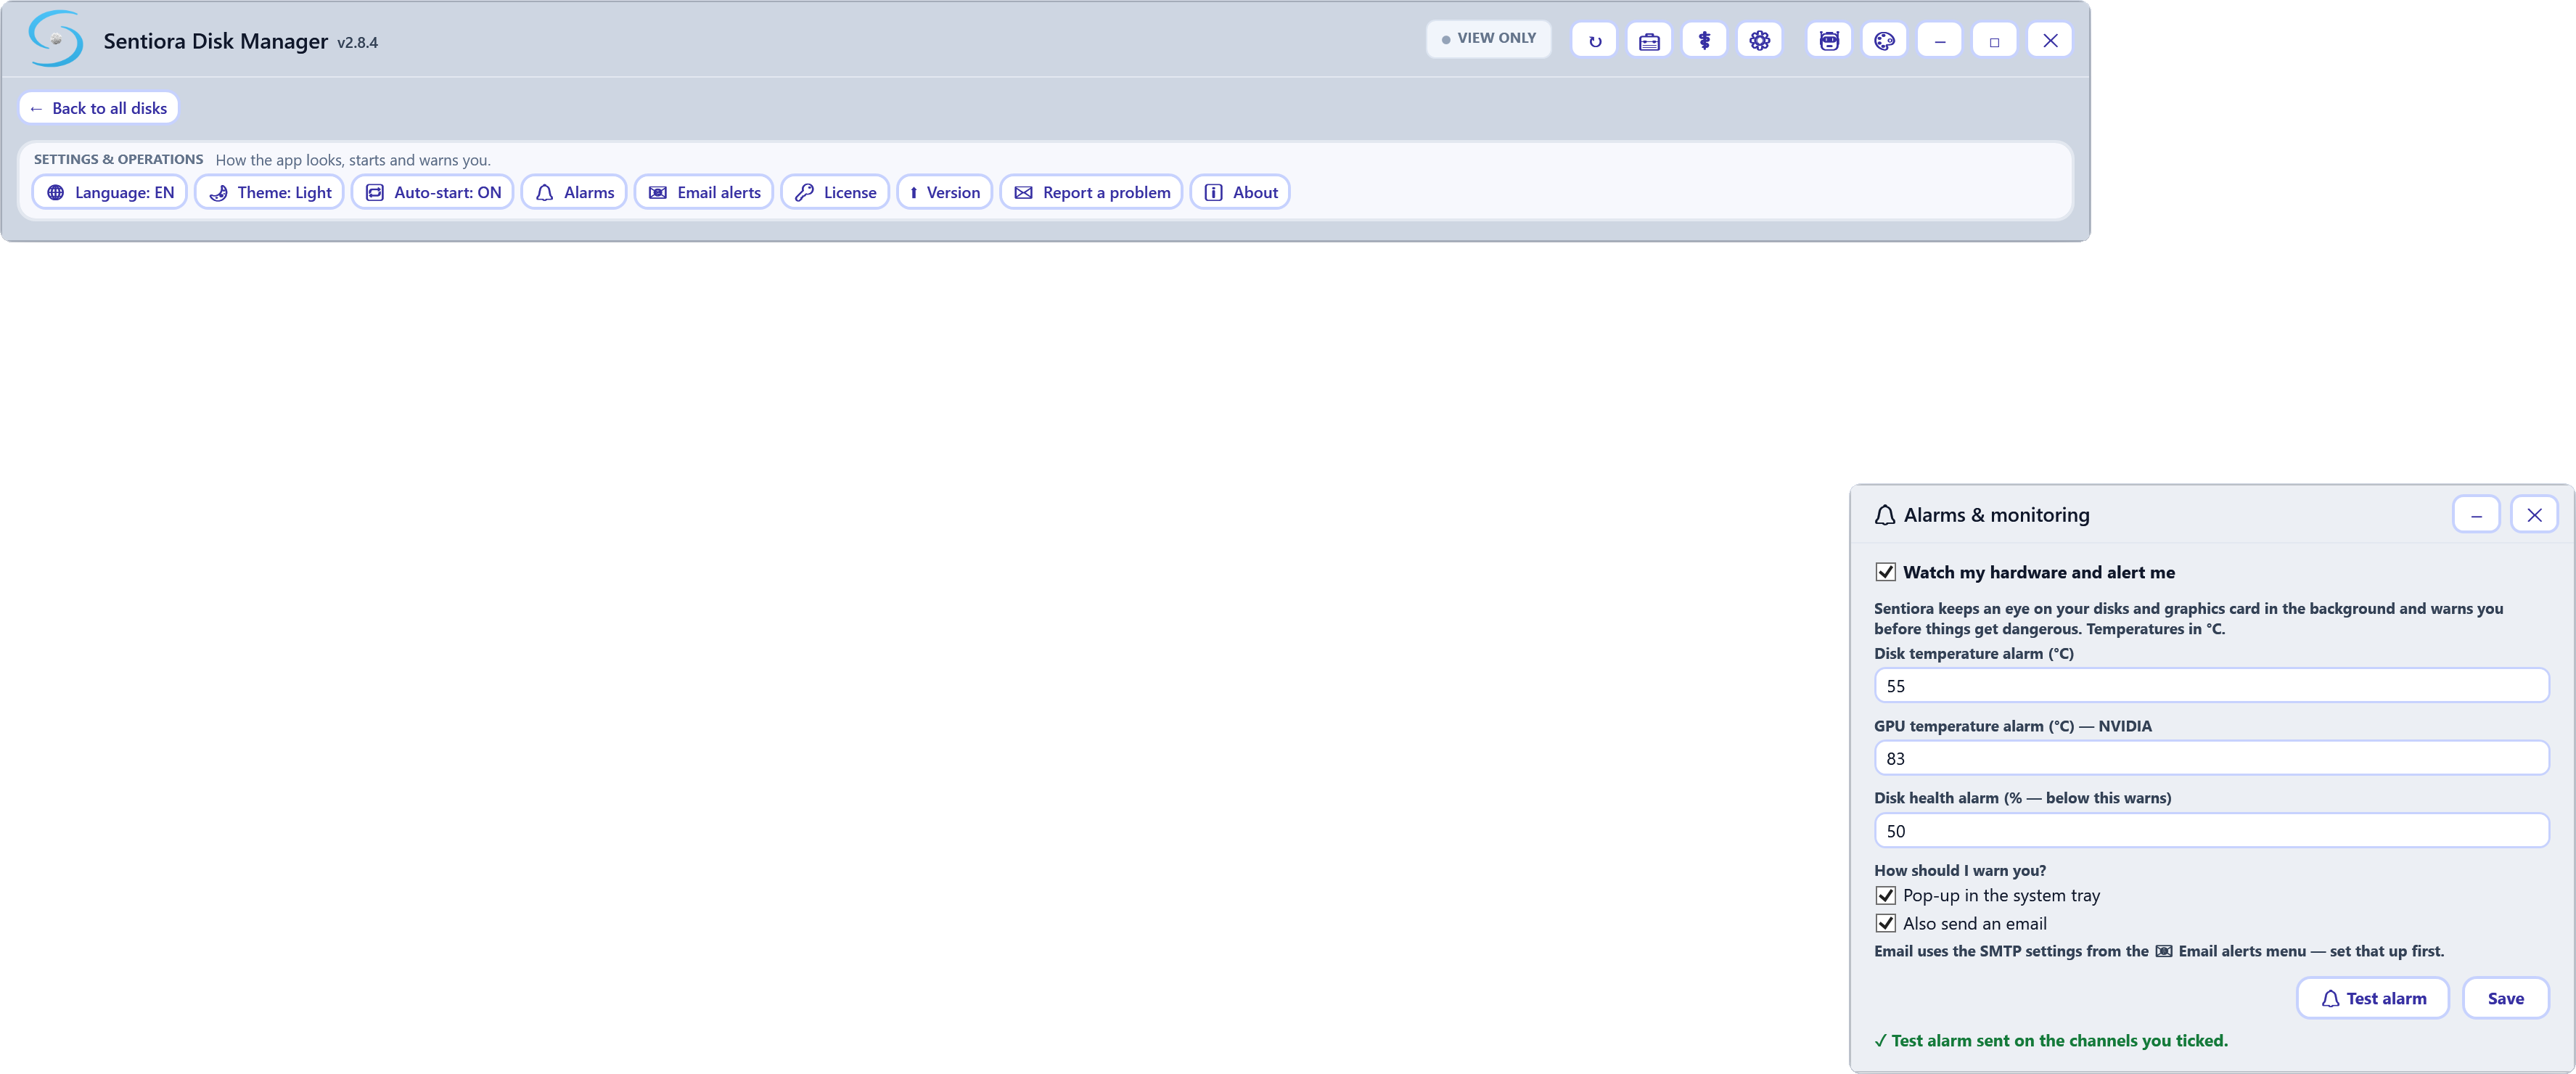Click the VIEW ONLY status badge

click(x=1488, y=39)
